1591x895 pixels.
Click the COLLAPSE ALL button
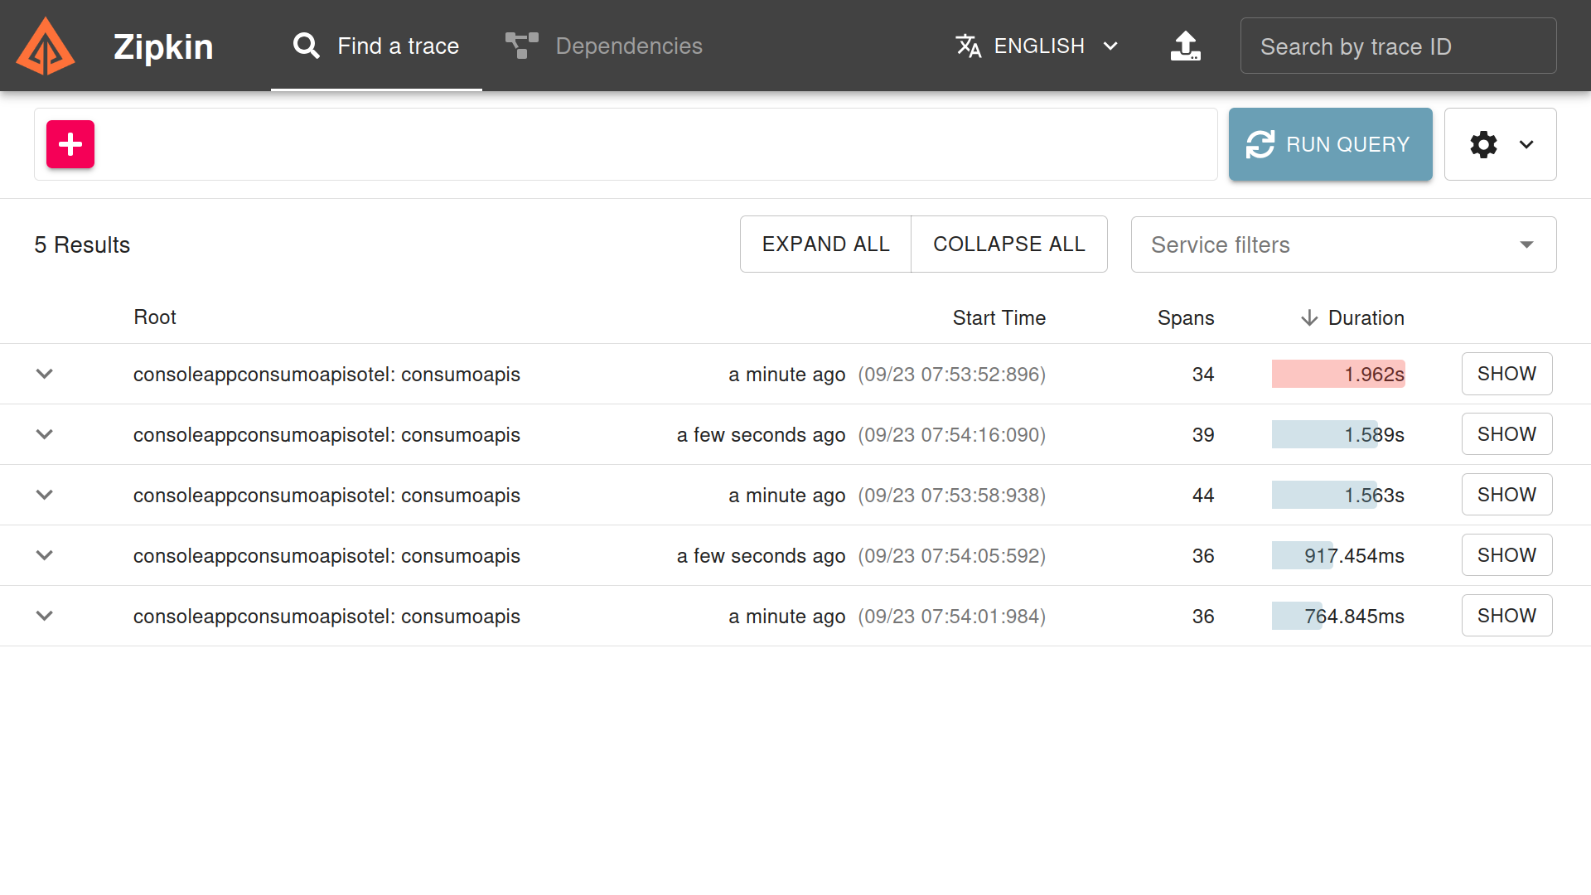(1008, 244)
